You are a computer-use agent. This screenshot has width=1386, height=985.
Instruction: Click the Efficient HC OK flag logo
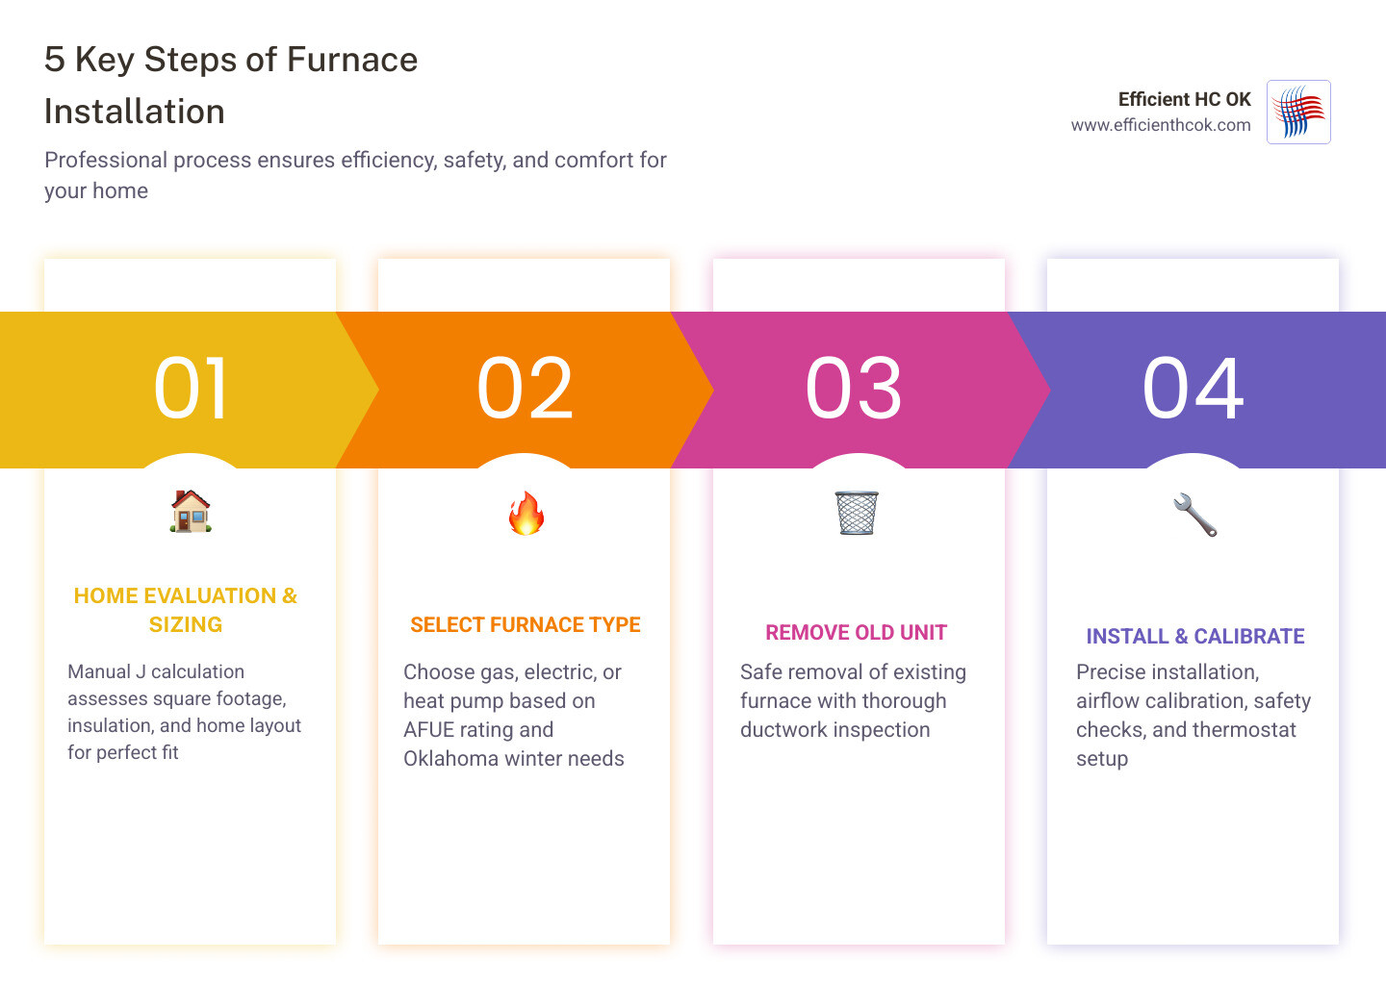(x=1297, y=112)
